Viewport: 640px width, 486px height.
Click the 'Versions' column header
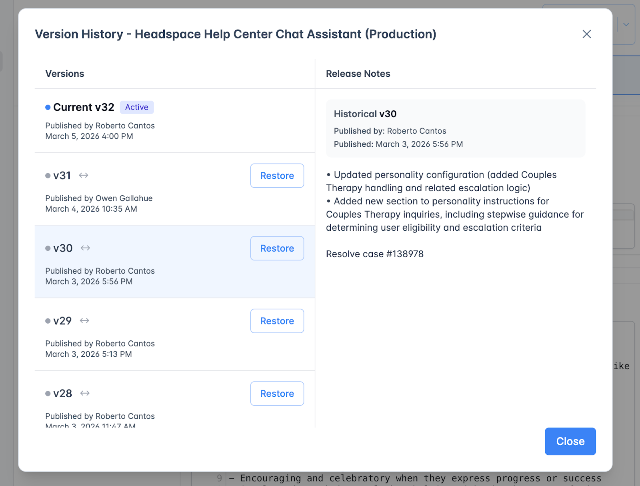pos(65,74)
